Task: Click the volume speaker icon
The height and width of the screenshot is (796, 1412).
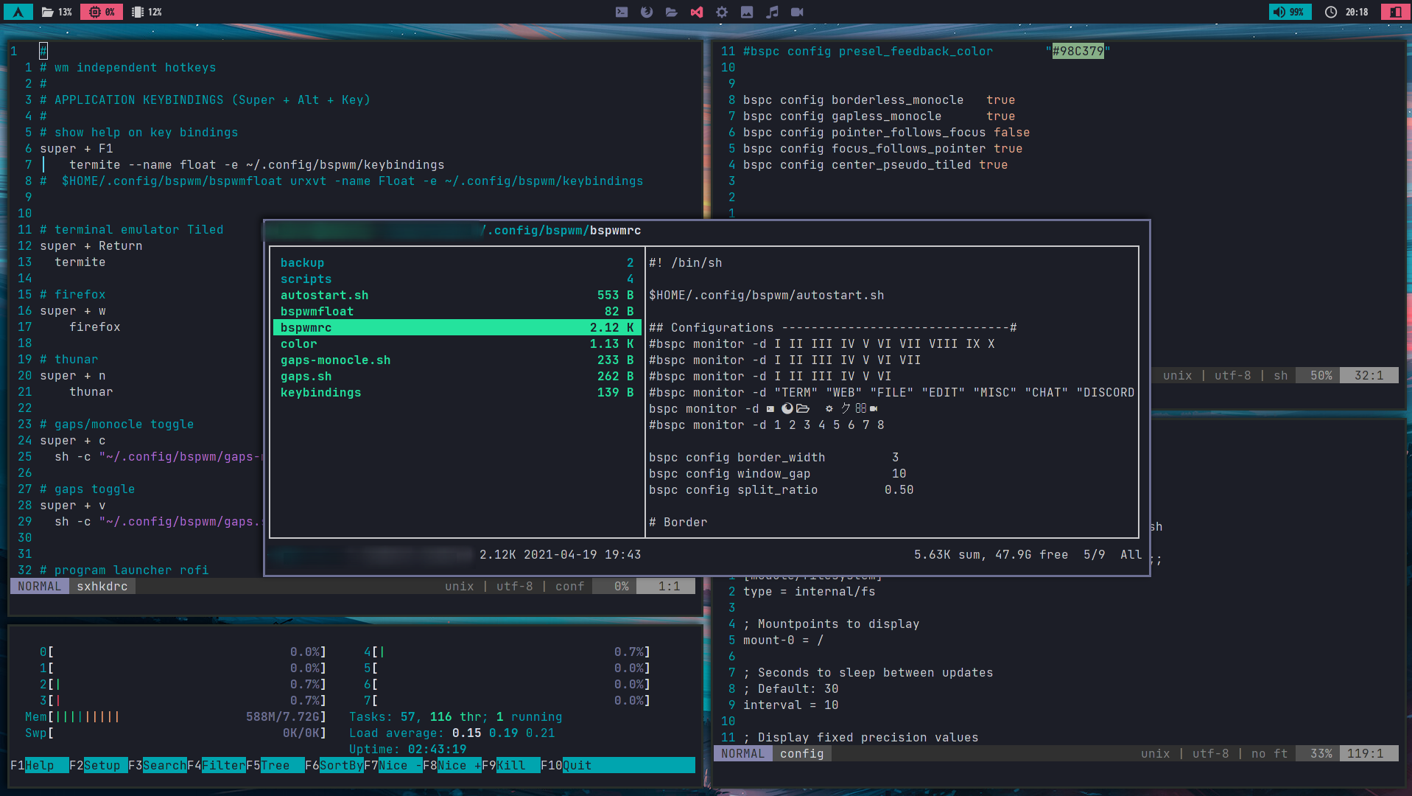Action: click(x=1279, y=12)
